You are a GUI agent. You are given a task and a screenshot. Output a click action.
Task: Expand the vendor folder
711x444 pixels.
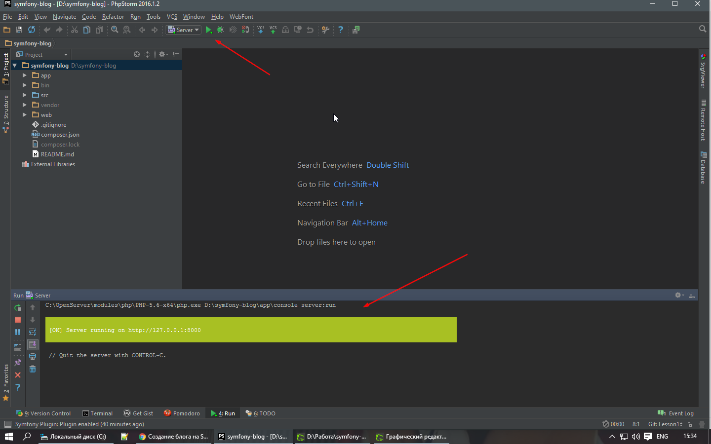tap(24, 105)
